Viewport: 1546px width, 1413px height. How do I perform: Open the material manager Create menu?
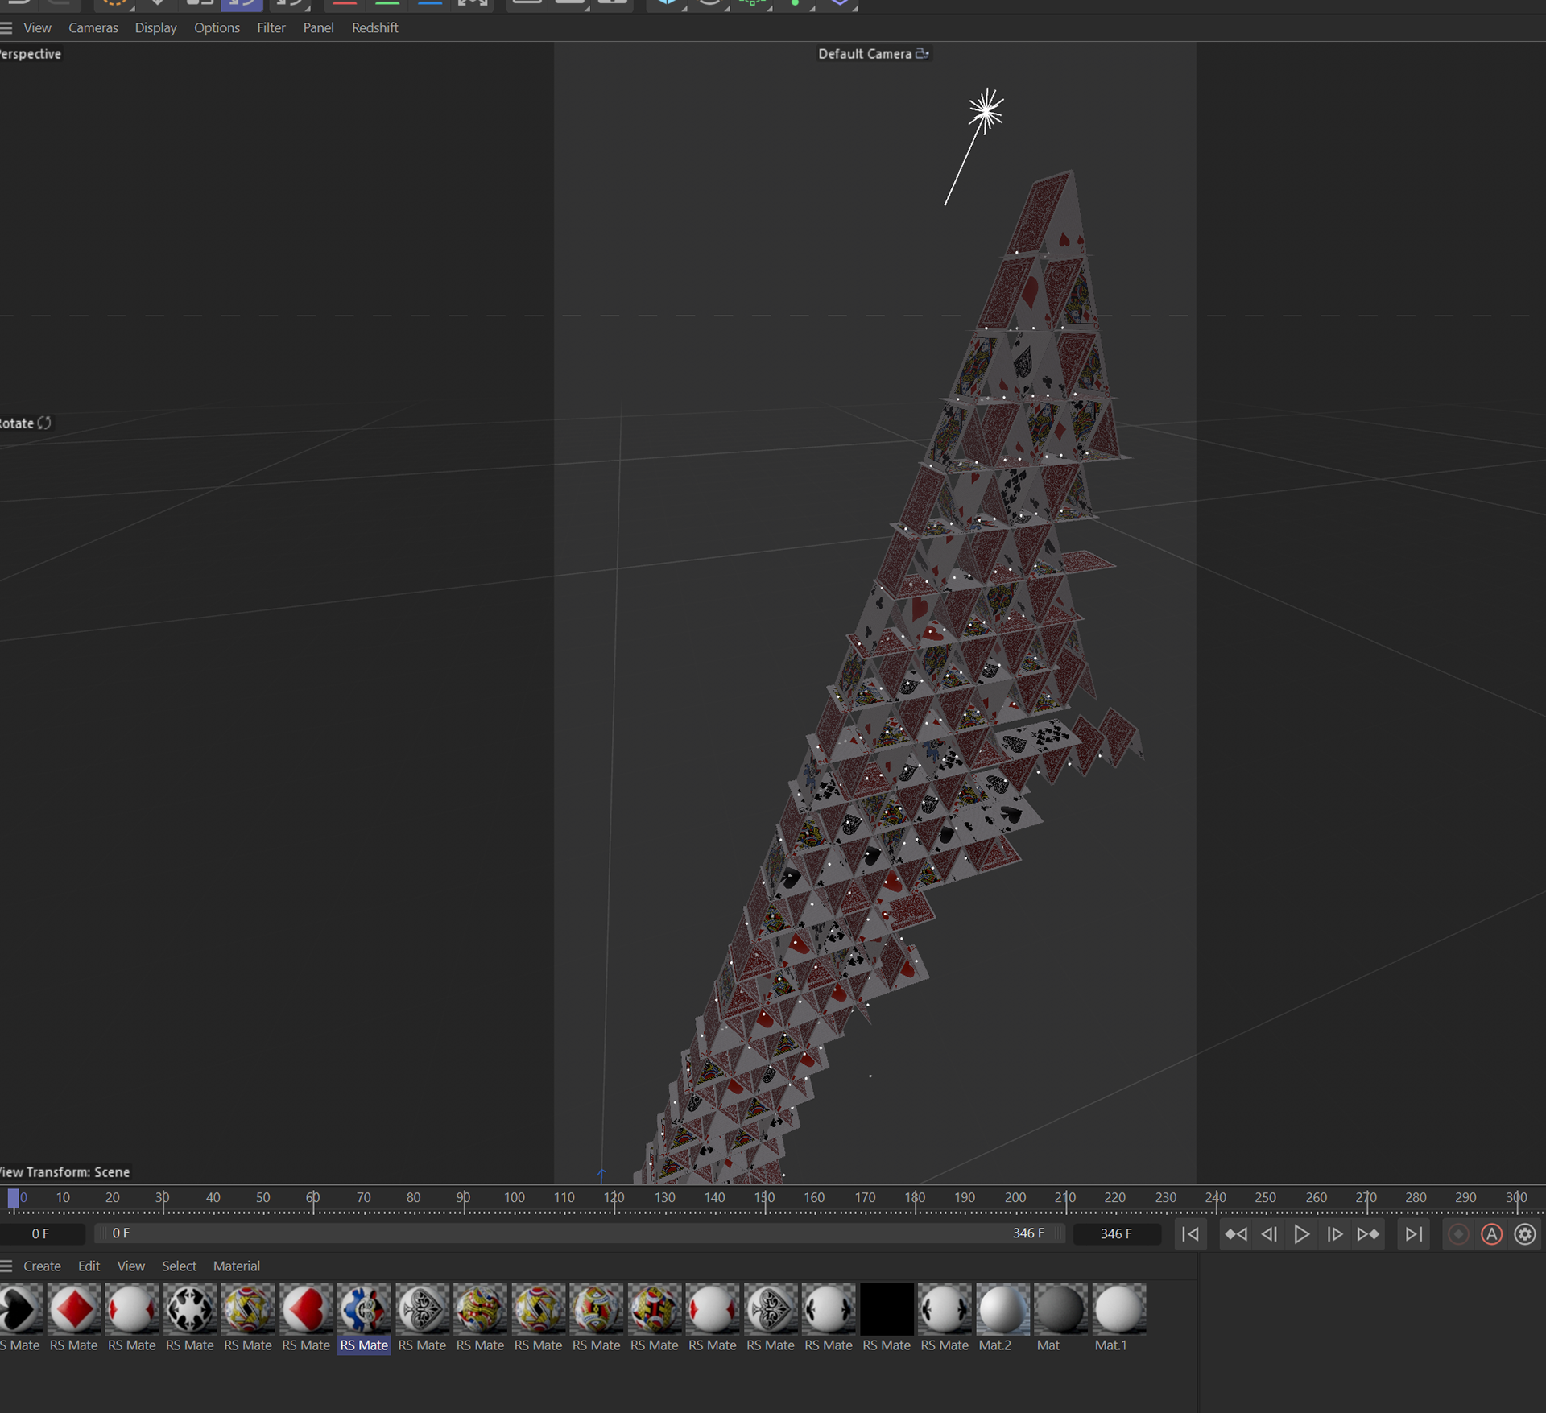click(42, 1266)
